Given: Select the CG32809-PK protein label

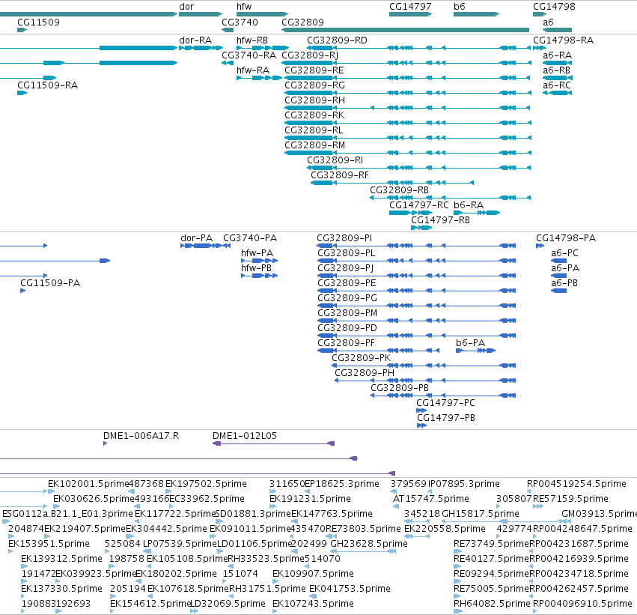Looking at the screenshot, I should coord(361,358).
